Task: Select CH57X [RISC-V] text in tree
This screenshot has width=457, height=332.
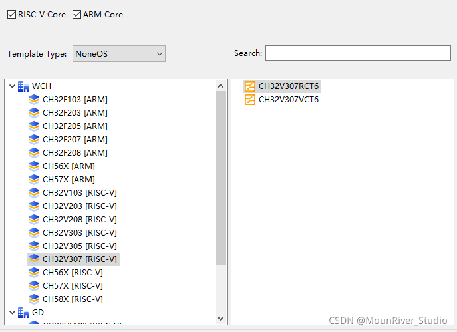Action: coord(73,286)
